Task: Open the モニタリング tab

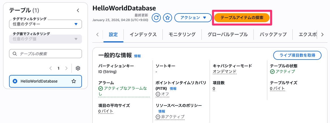Action: point(182,35)
